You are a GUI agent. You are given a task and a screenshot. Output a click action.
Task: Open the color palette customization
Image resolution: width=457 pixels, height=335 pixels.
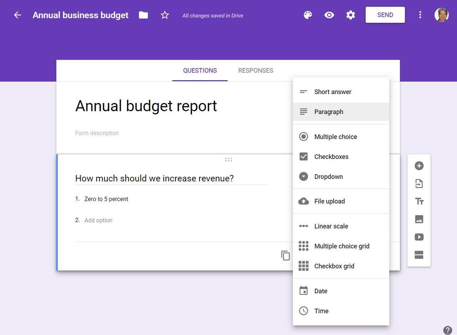(308, 15)
